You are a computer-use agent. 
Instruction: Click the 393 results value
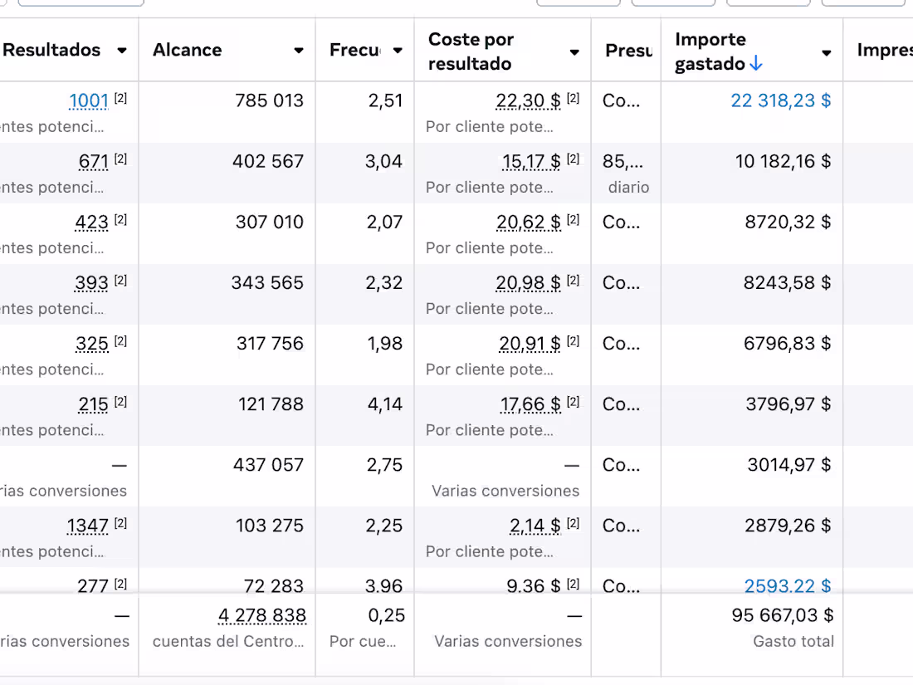91,283
